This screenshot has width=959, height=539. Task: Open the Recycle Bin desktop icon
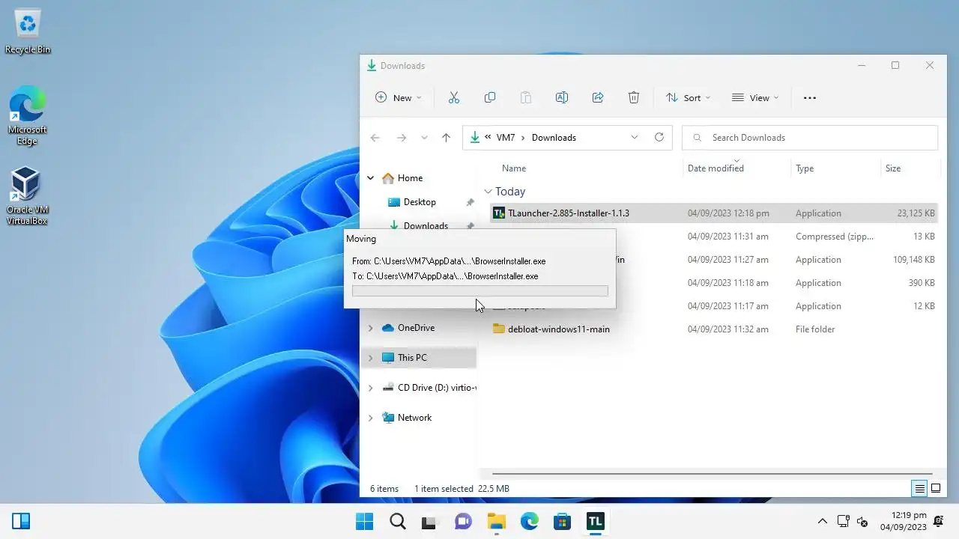pyautogui.click(x=28, y=31)
